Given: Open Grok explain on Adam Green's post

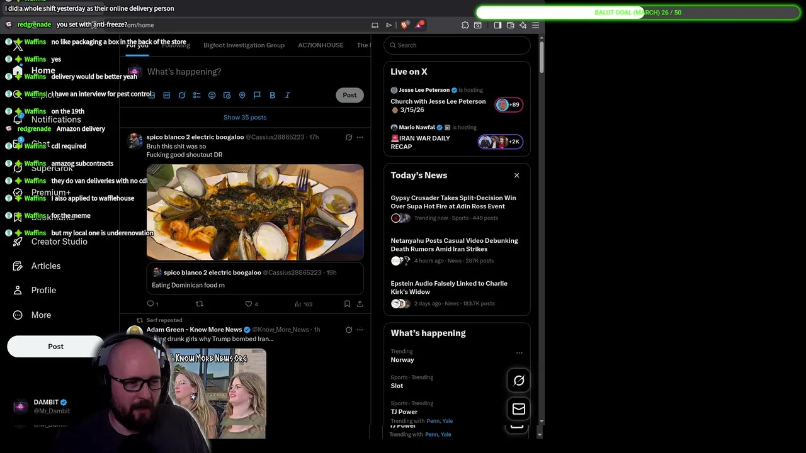Looking at the screenshot, I should (x=349, y=330).
